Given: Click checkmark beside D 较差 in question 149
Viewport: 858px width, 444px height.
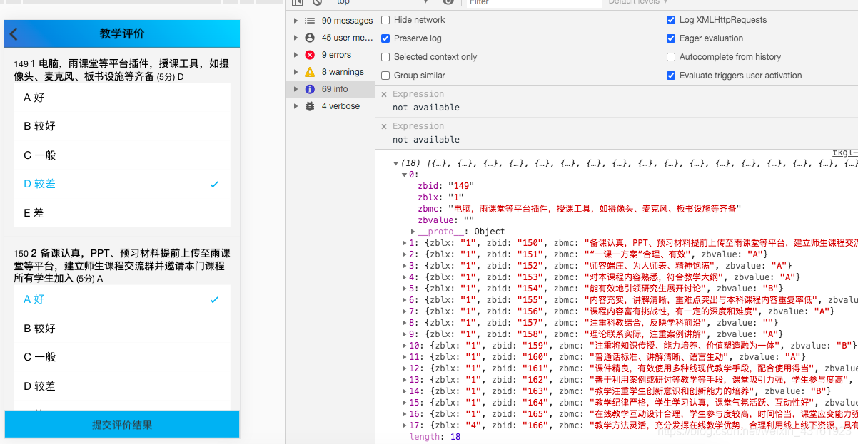Looking at the screenshot, I should [214, 184].
